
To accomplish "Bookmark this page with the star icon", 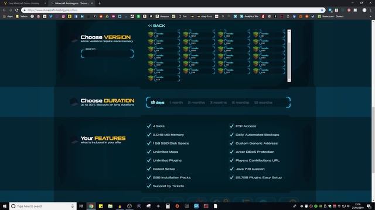I will [x=322, y=10].
